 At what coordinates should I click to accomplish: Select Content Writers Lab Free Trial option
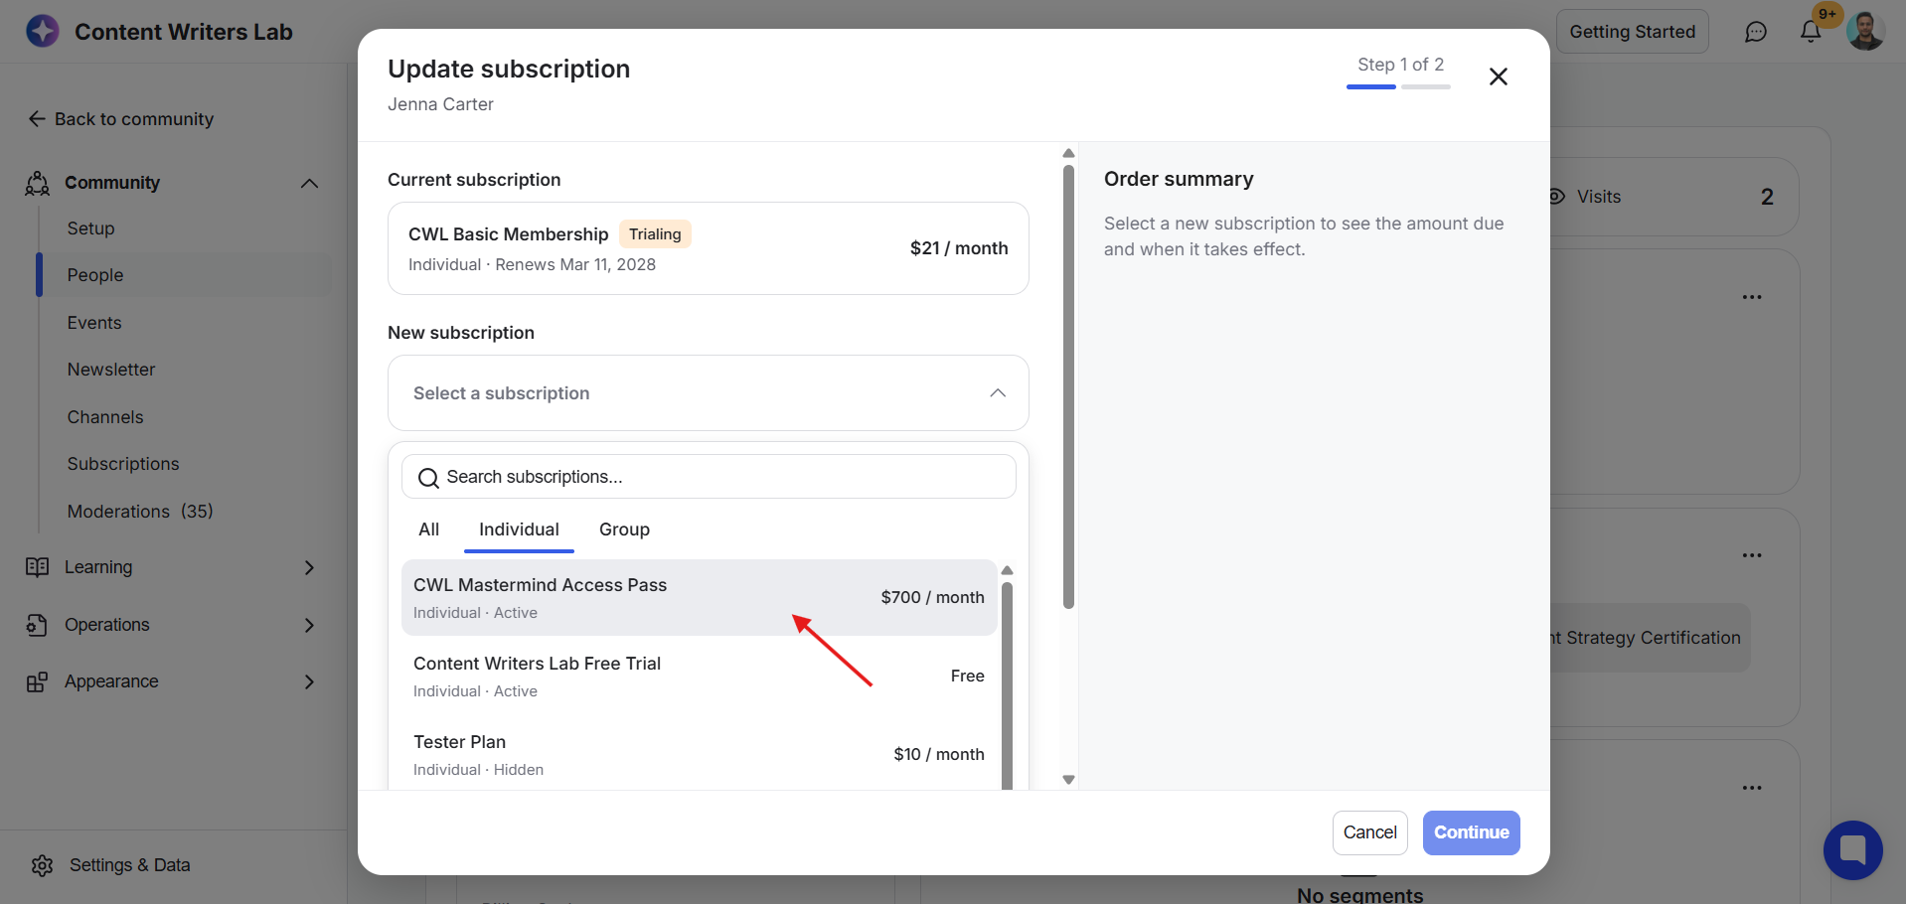[699, 676]
